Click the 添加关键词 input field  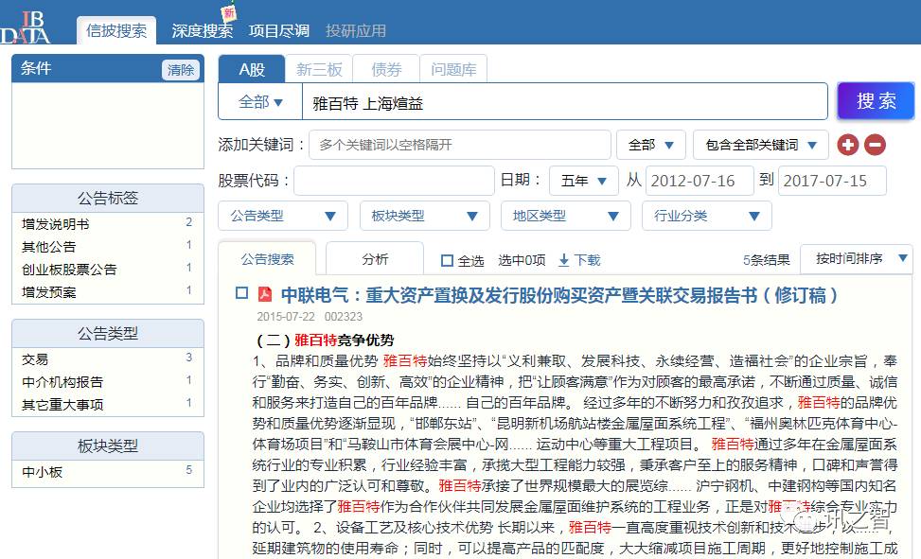point(460,145)
